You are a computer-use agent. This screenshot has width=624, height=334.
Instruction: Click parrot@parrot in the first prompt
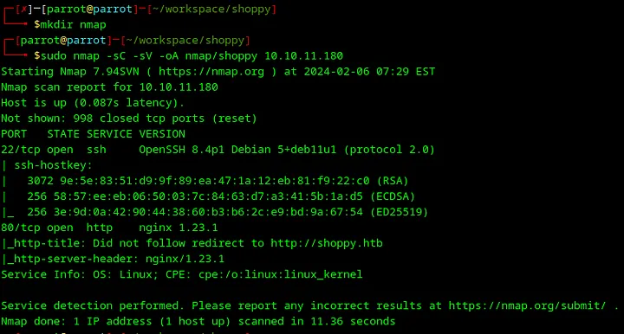[x=89, y=10]
